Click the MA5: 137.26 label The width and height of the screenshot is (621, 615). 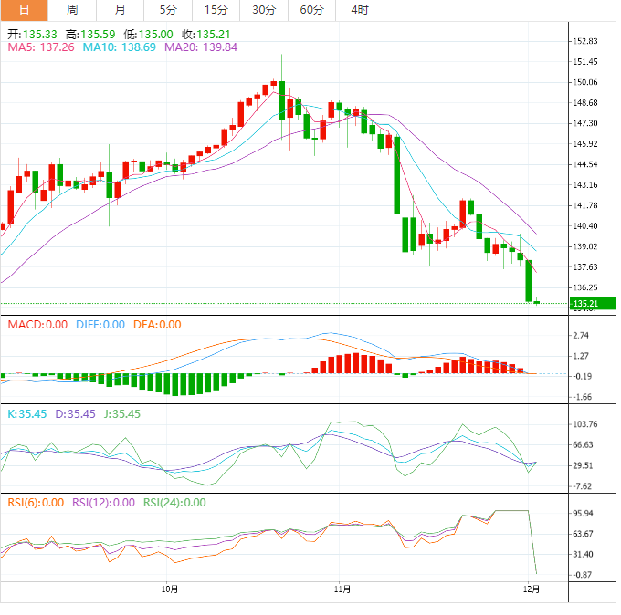pyautogui.click(x=41, y=47)
